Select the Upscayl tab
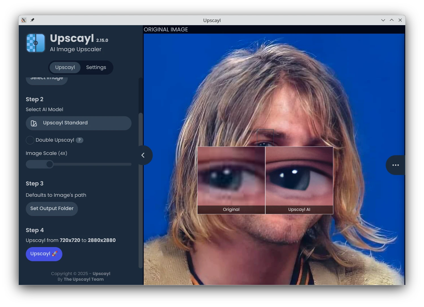The height and width of the screenshot is (307, 424). pyautogui.click(x=65, y=67)
